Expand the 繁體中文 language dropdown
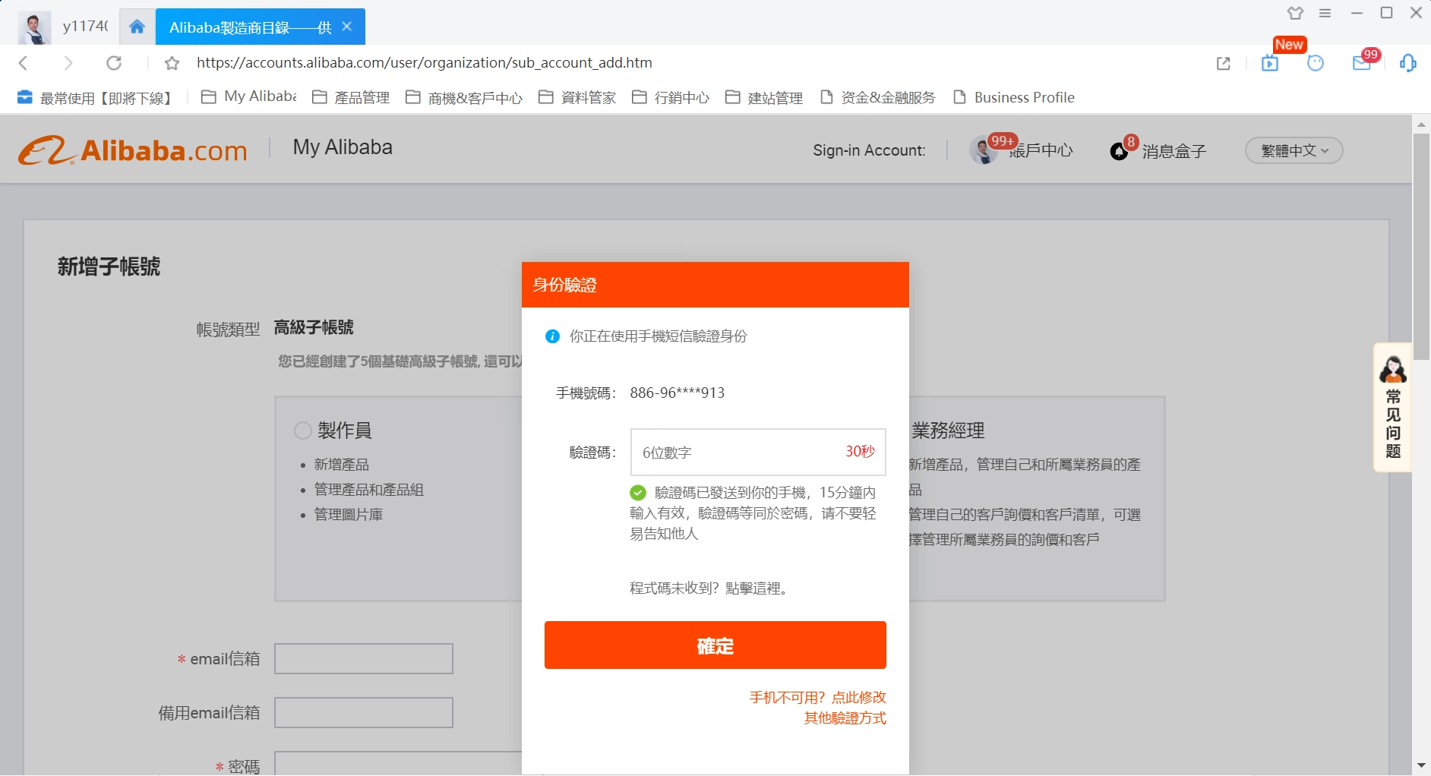The image size is (1431, 776). click(x=1294, y=150)
